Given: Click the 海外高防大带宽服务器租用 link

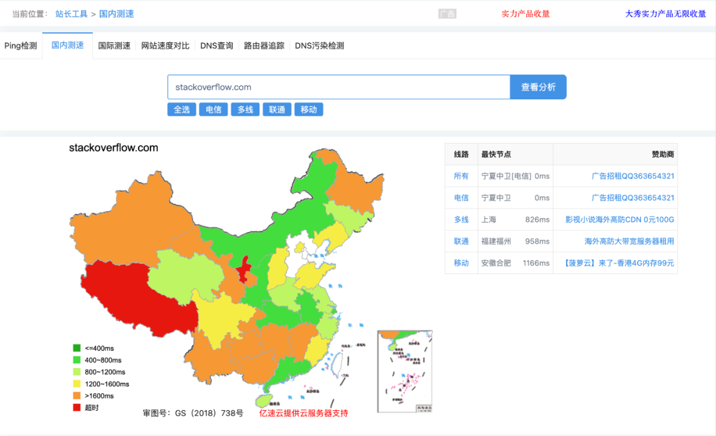Looking at the screenshot, I should [x=629, y=241].
